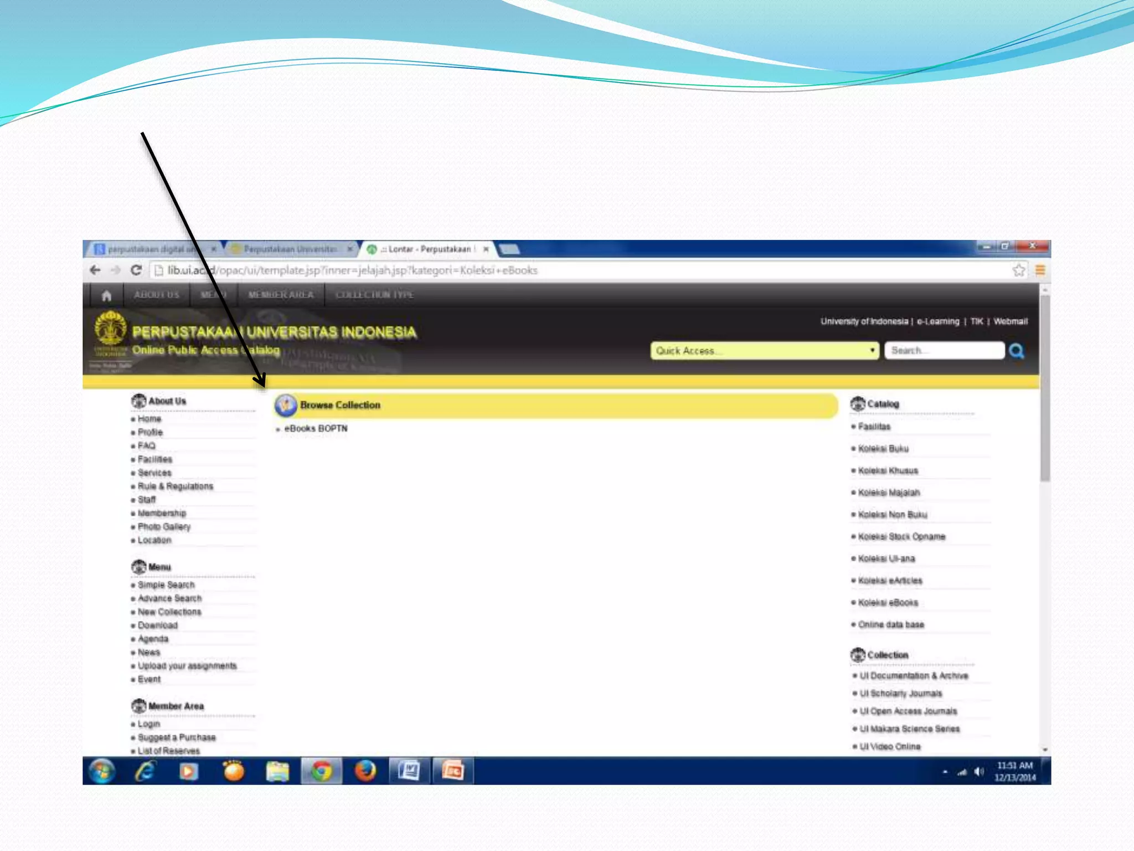The height and width of the screenshot is (851, 1134).
Task: Click the blue search magnifier icon
Action: coord(1016,351)
